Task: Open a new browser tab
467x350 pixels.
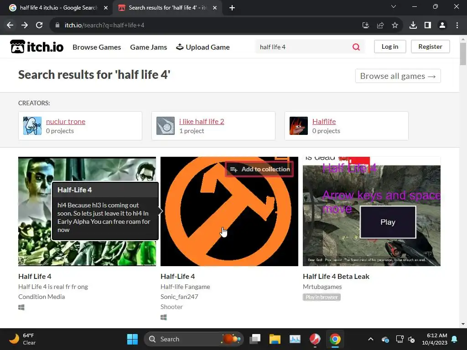Action: [x=232, y=8]
